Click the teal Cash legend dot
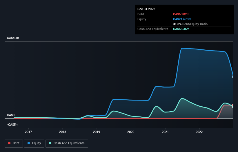This screenshot has height=152, width=238. coord(50,143)
